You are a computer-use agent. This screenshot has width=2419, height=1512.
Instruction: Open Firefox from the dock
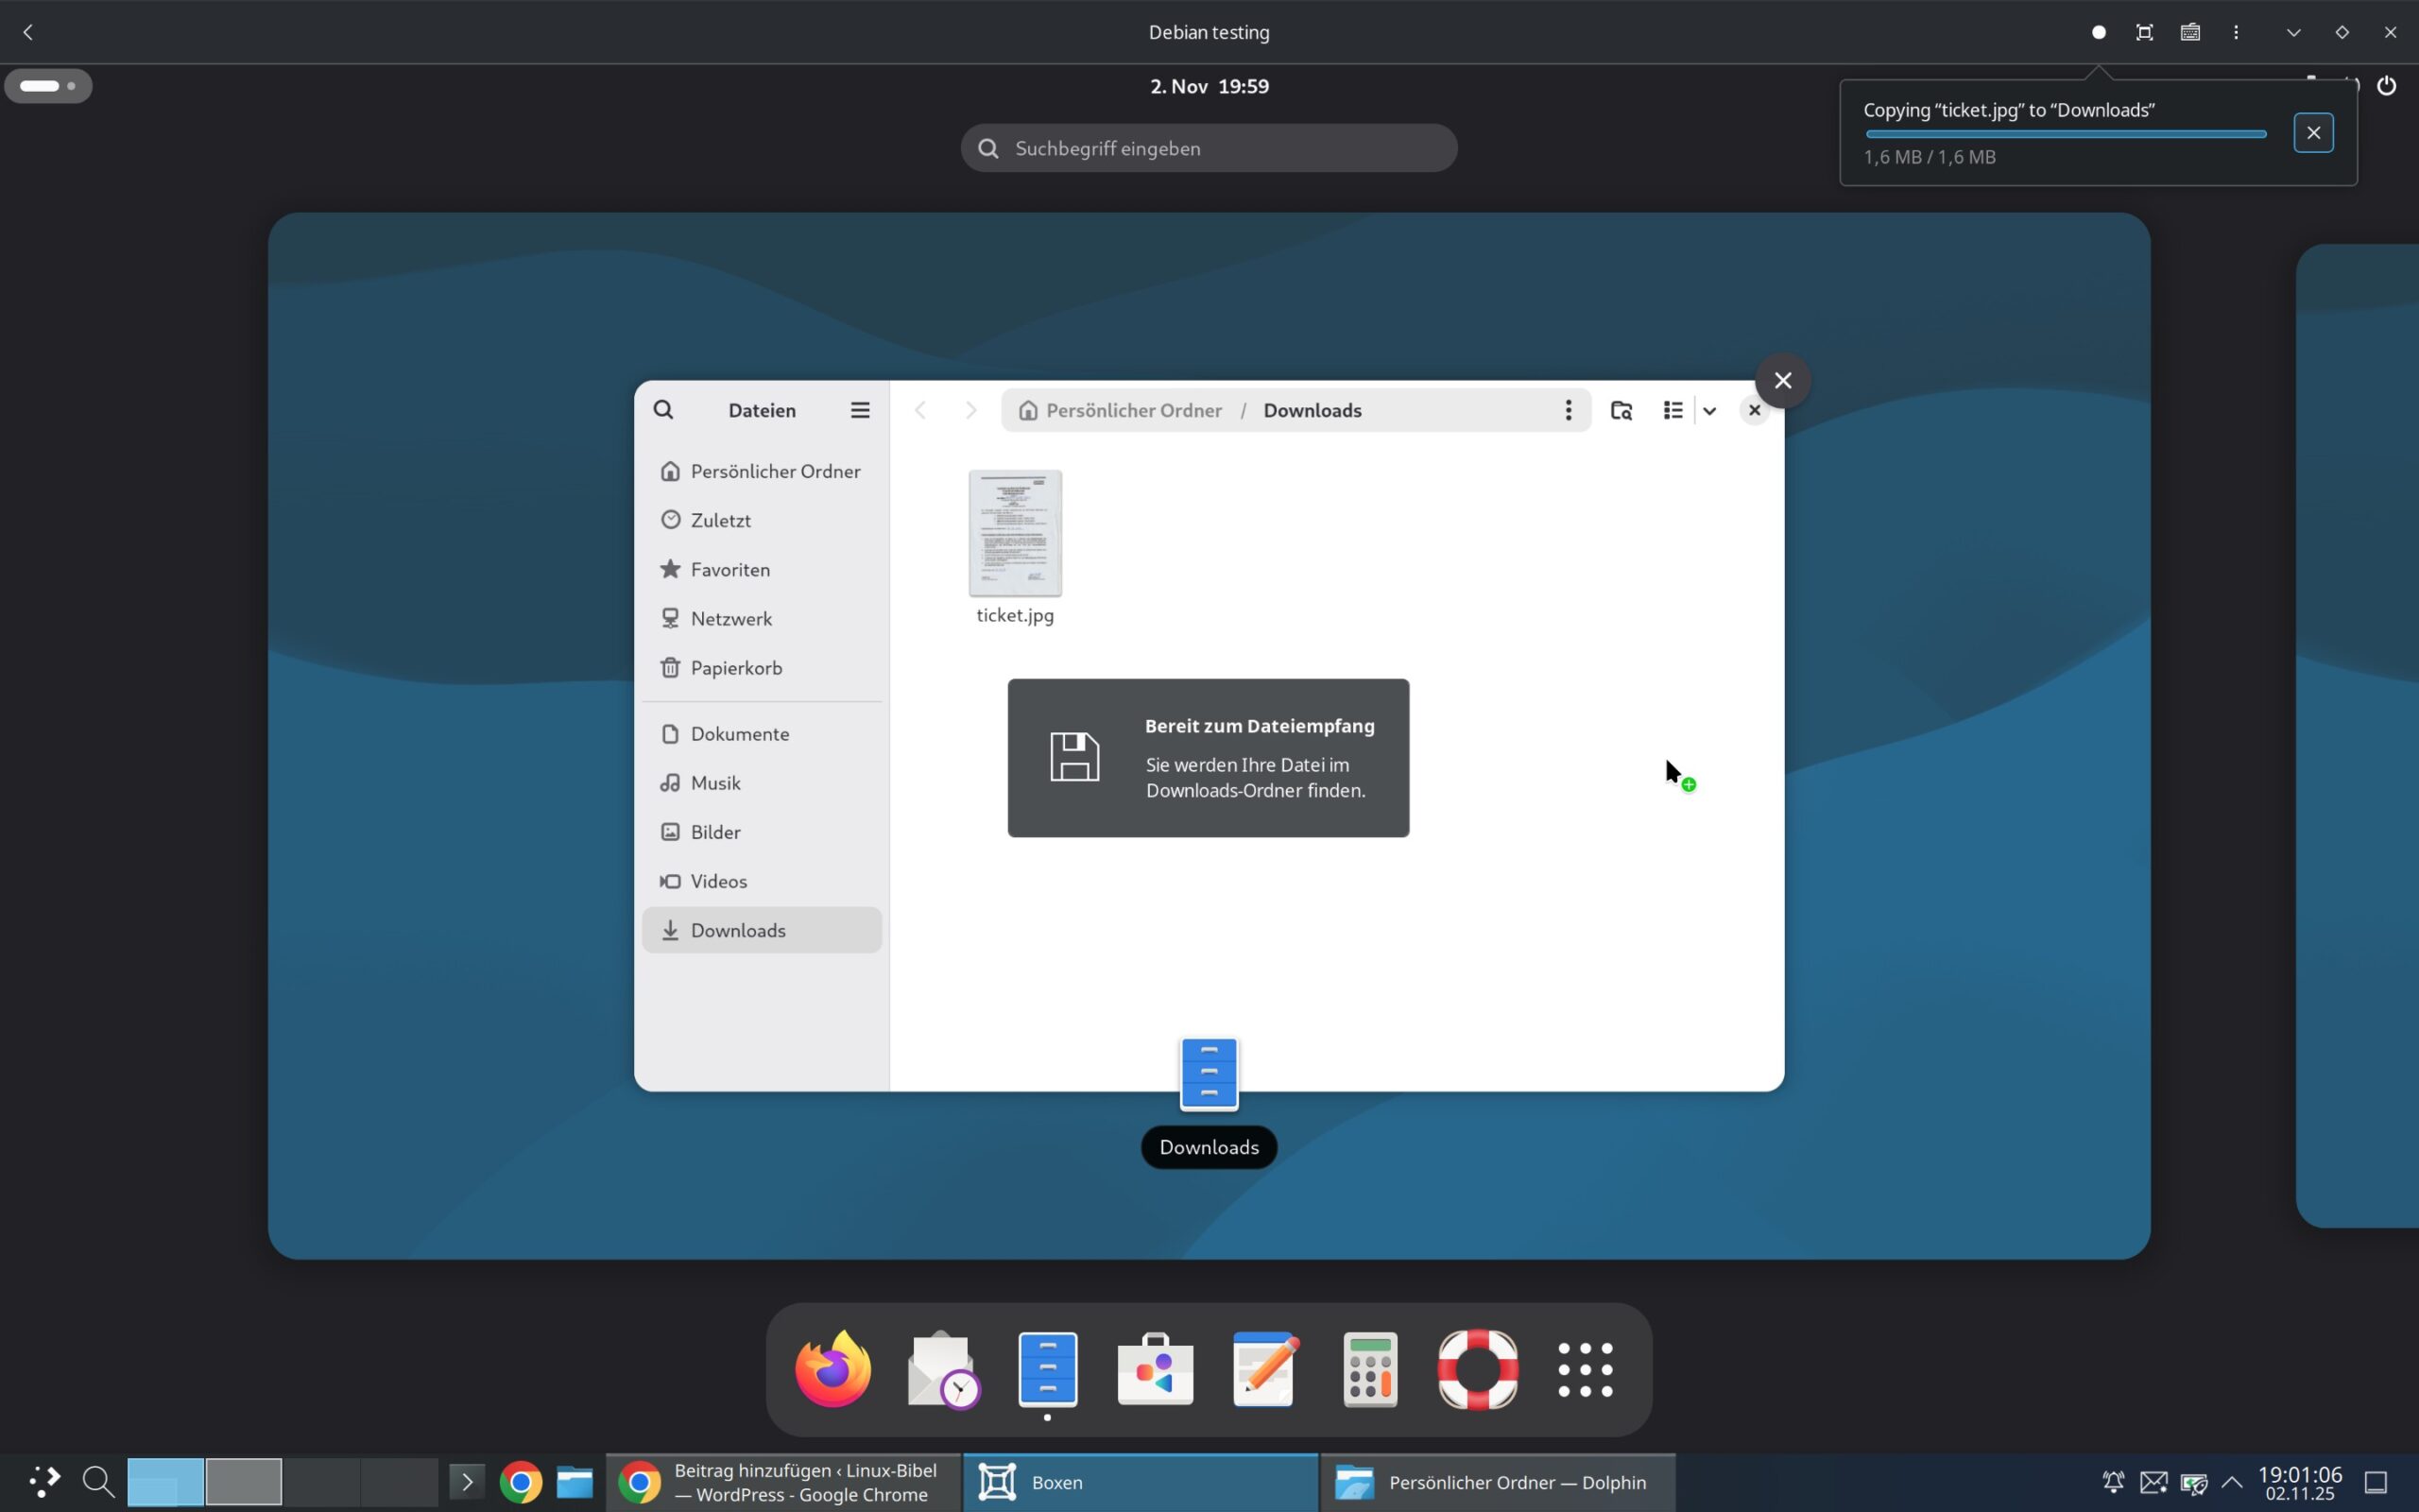click(x=832, y=1369)
